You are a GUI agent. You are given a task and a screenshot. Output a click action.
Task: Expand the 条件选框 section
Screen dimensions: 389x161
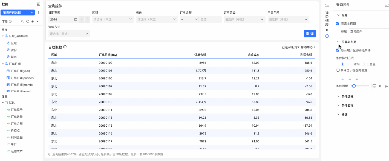[x=338, y=96]
